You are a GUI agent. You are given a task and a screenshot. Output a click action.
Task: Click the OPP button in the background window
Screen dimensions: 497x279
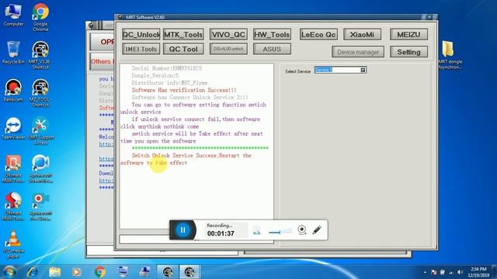[102, 42]
